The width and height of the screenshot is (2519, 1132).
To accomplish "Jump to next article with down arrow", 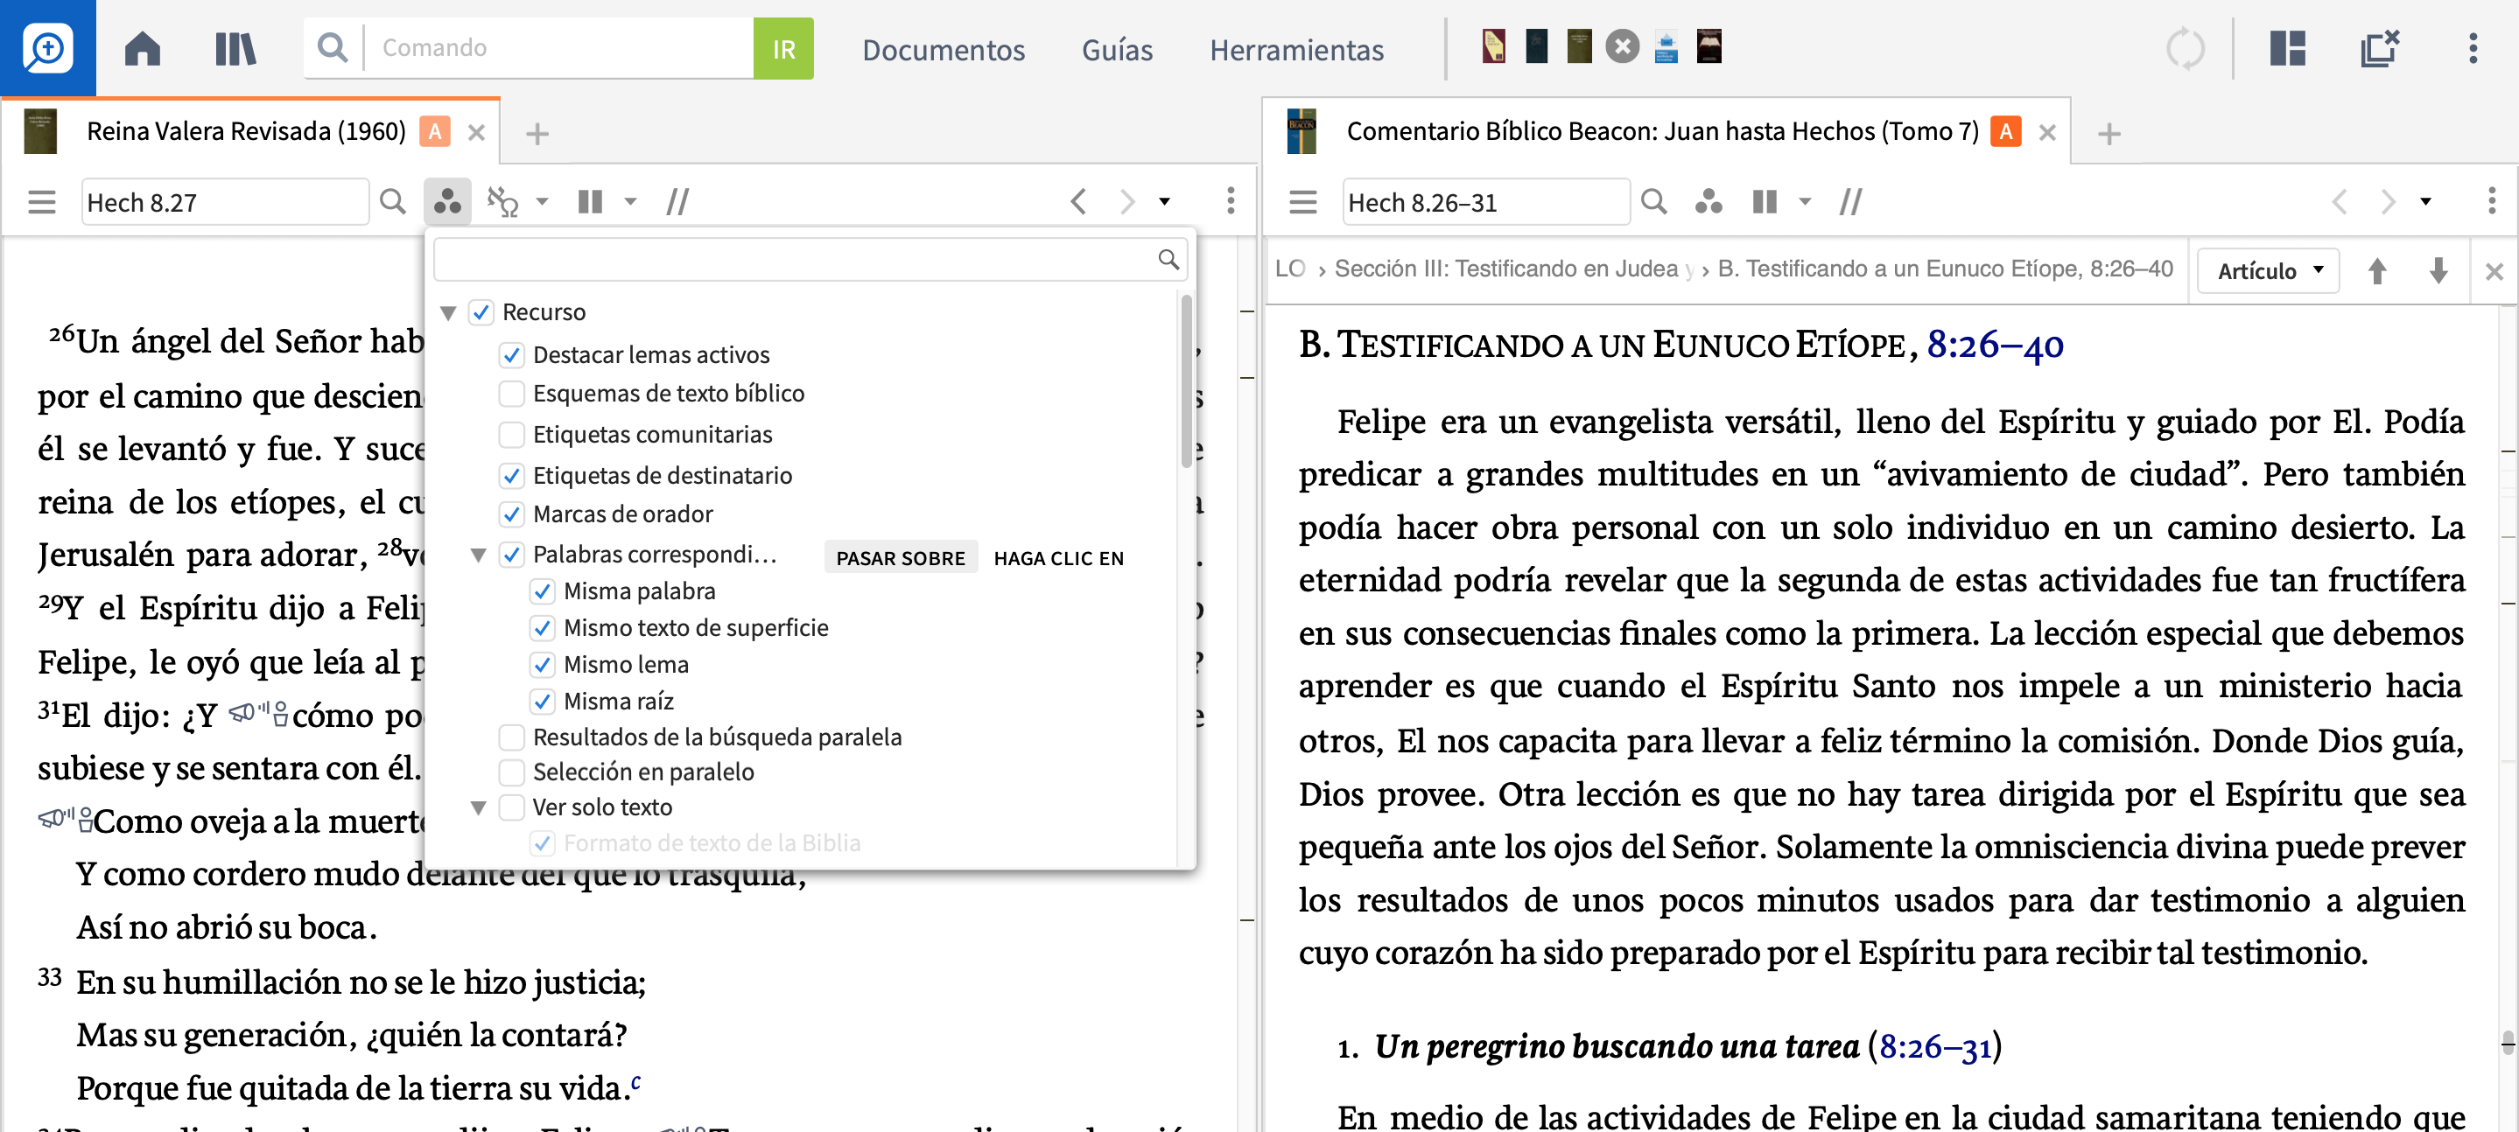I will coord(2438,271).
